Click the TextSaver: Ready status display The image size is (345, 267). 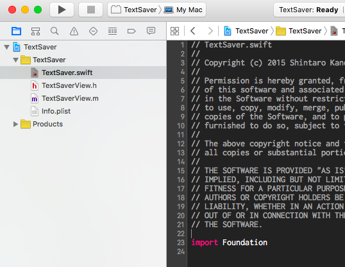pos(309,10)
